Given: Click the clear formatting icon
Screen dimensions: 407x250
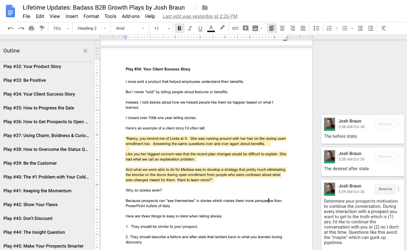Looking at the screenshot, I should (x=383, y=28).
